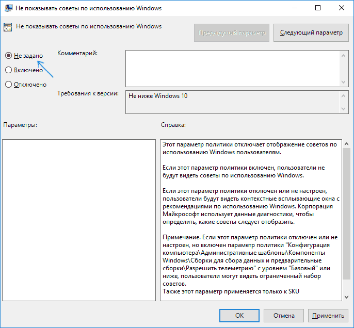
Task: Maximize the policy dialog window
Action: (x=318, y=8)
